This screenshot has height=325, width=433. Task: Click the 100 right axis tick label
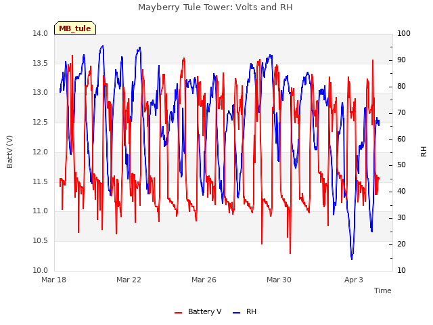(x=404, y=33)
